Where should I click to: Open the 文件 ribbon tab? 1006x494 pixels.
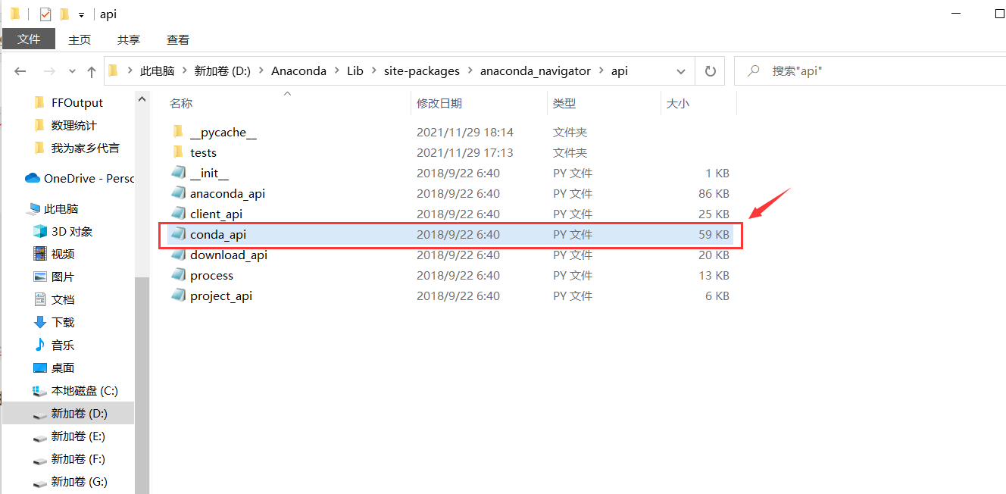point(29,39)
